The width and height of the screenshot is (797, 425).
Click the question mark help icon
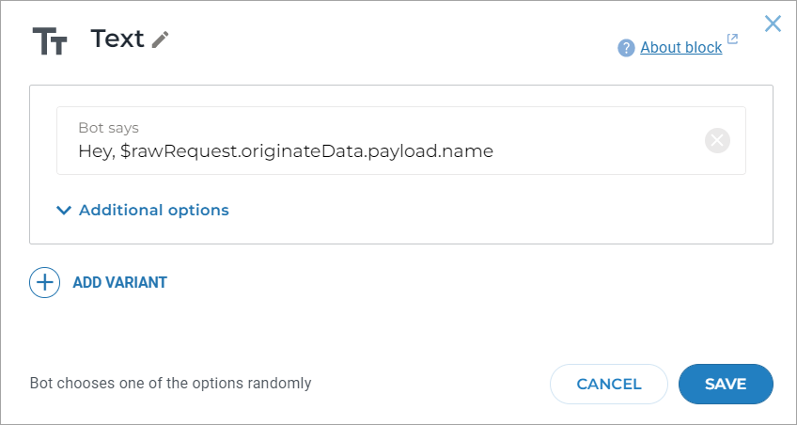(626, 48)
